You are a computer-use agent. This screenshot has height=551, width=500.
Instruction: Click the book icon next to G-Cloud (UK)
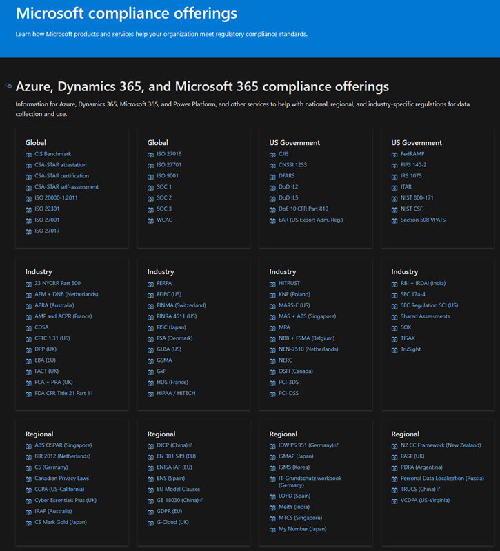[x=150, y=523]
